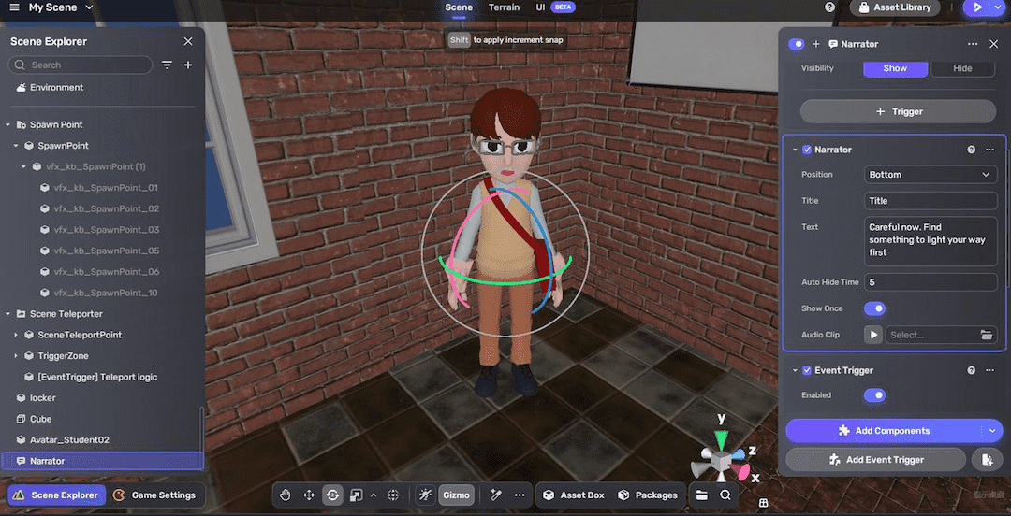The height and width of the screenshot is (516, 1011).
Task: Play the Narrator audio clip
Action: coord(873,335)
